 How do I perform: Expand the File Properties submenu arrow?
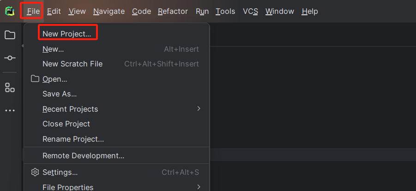pyautogui.click(x=199, y=187)
